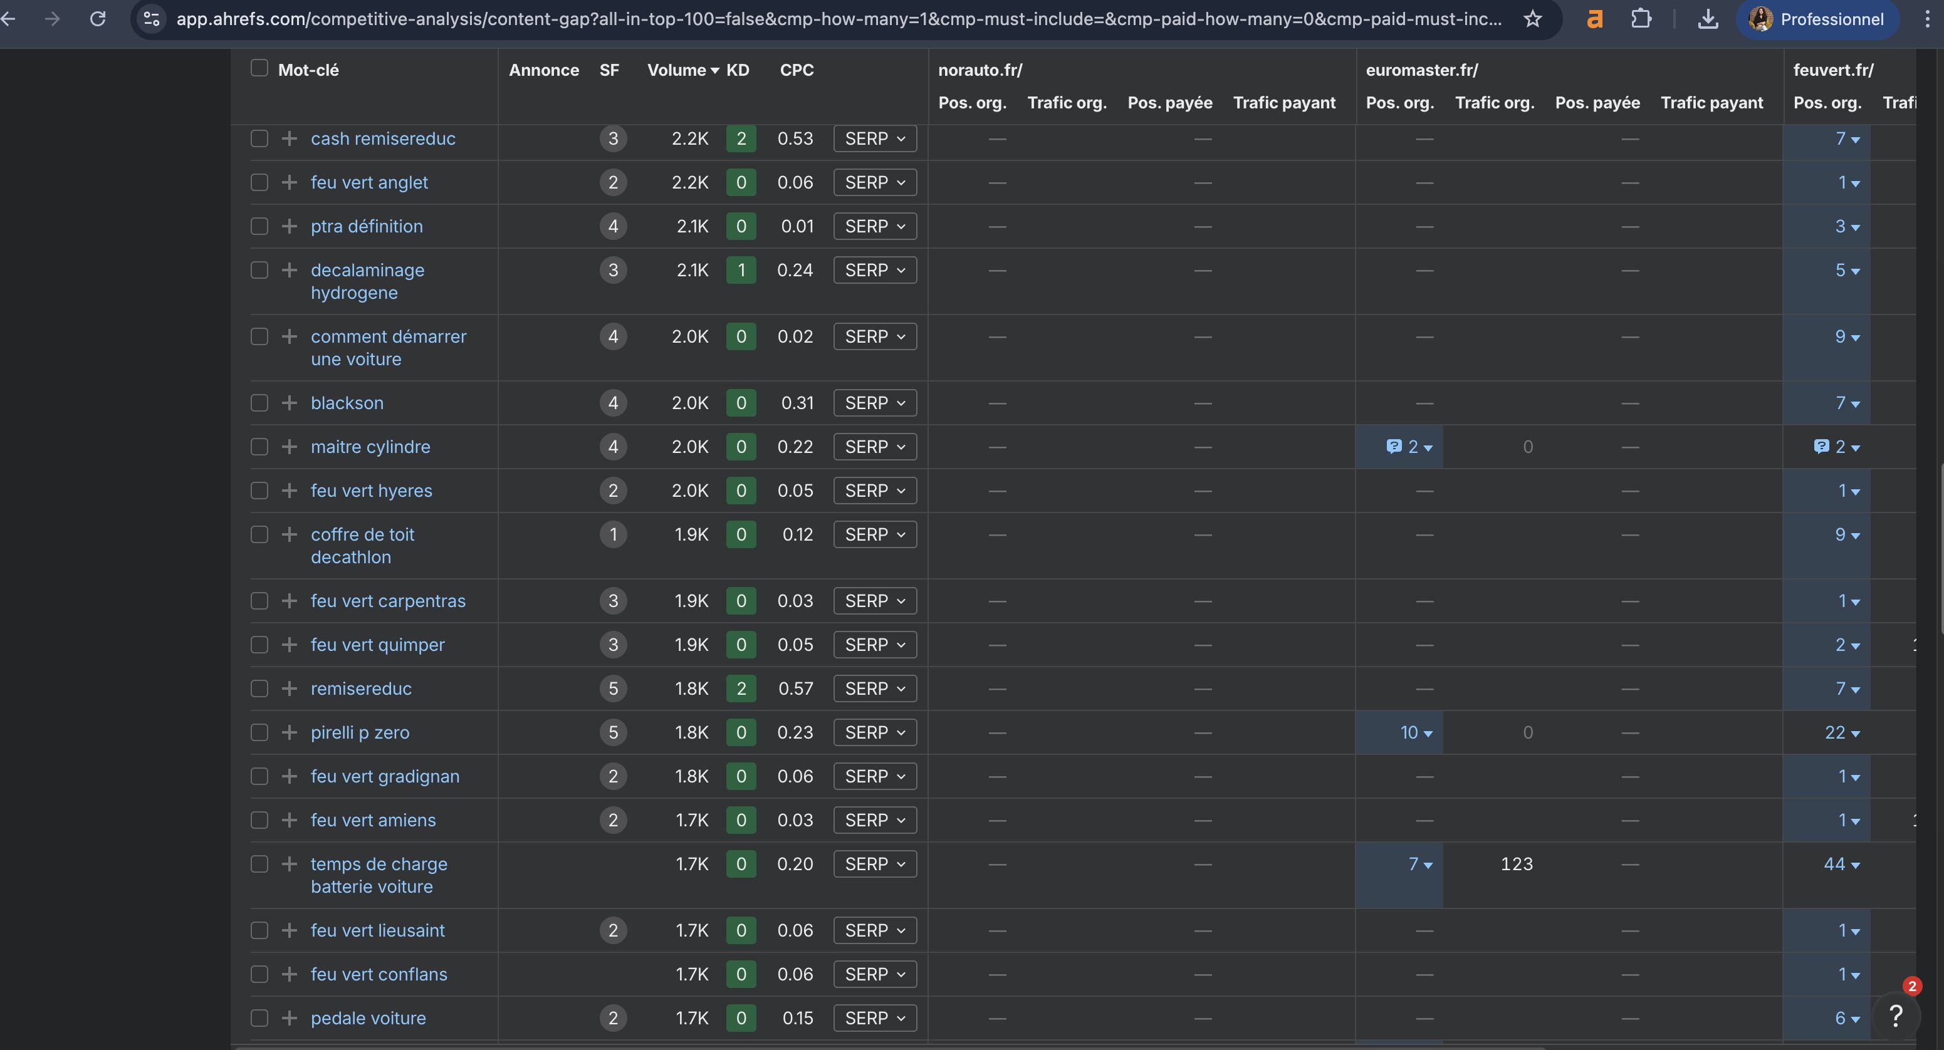The height and width of the screenshot is (1050, 1944).
Task: Open the feu vert quimper keyword link
Action: 377,645
